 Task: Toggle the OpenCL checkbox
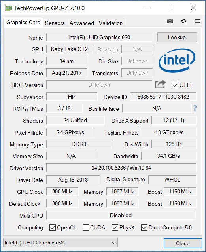(53, 227)
